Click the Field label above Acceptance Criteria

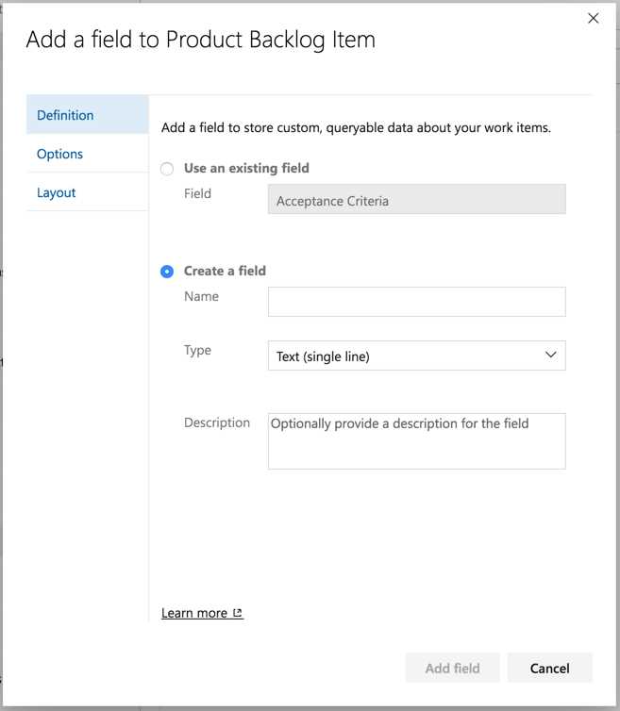click(x=197, y=193)
